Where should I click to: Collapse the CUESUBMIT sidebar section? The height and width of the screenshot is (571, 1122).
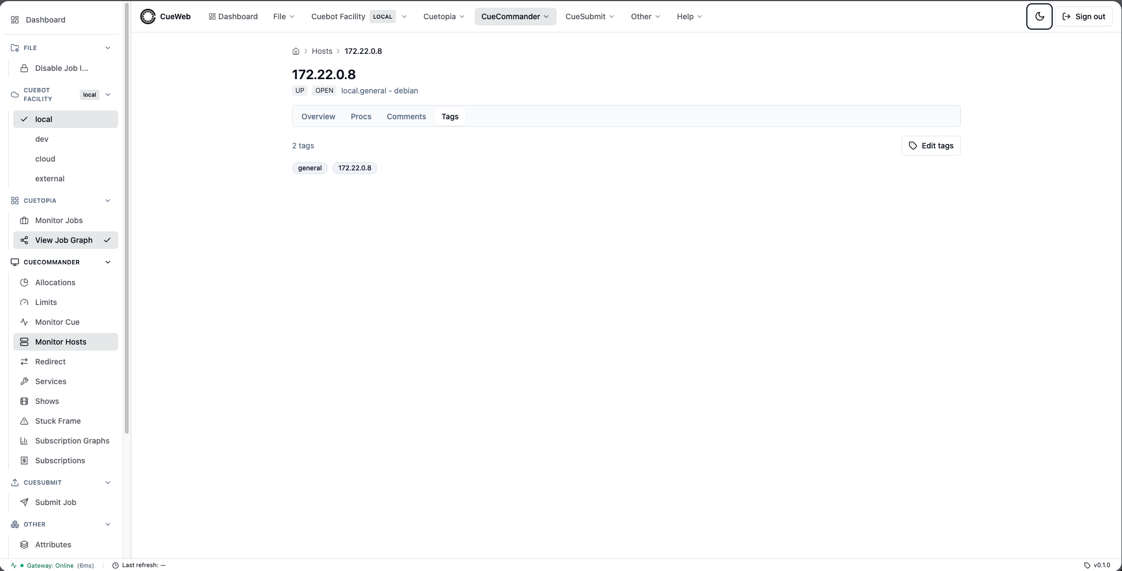(108, 483)
